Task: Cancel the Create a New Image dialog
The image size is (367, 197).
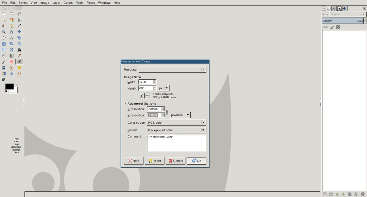Action: pos(176,161)
